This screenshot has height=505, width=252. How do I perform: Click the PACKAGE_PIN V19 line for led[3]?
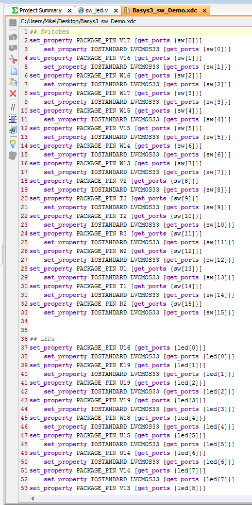(117, 400)
